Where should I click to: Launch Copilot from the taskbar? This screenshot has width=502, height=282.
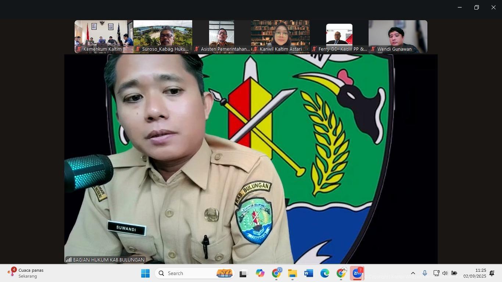[x=260, y=273]
